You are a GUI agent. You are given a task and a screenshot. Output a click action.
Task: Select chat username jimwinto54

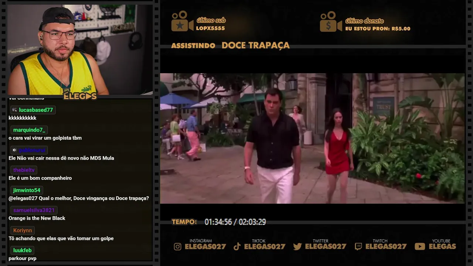click(27, 190)
